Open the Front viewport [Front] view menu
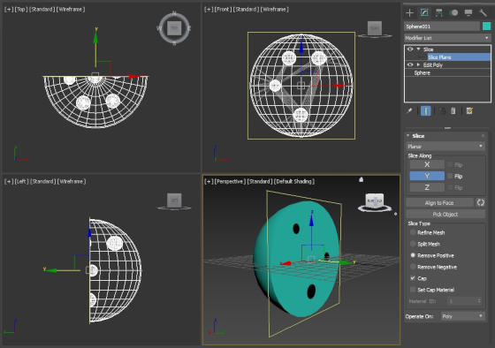Image resolution: width=495 pixels, height=348 pixels. (223, 10)
